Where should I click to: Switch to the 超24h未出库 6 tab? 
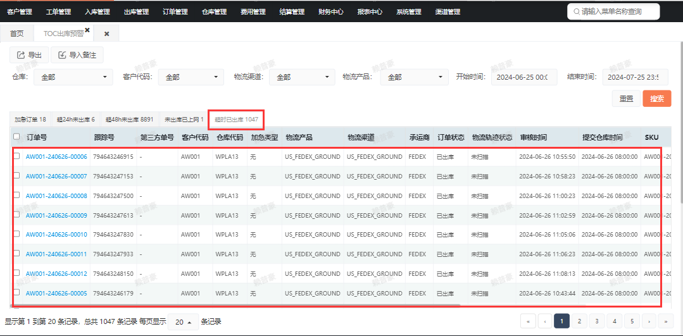tap(76, 119)
